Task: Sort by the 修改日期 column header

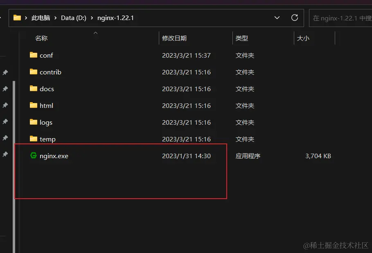Action: (174, 38)
